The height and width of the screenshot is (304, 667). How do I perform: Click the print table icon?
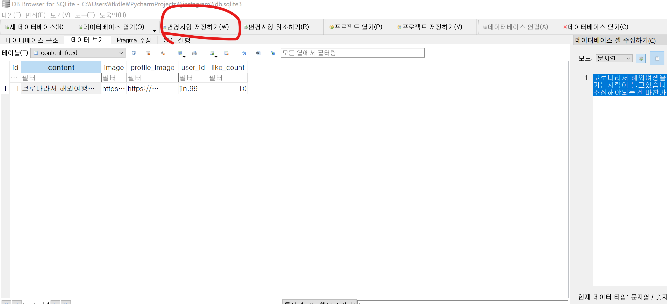coord(194,53)
